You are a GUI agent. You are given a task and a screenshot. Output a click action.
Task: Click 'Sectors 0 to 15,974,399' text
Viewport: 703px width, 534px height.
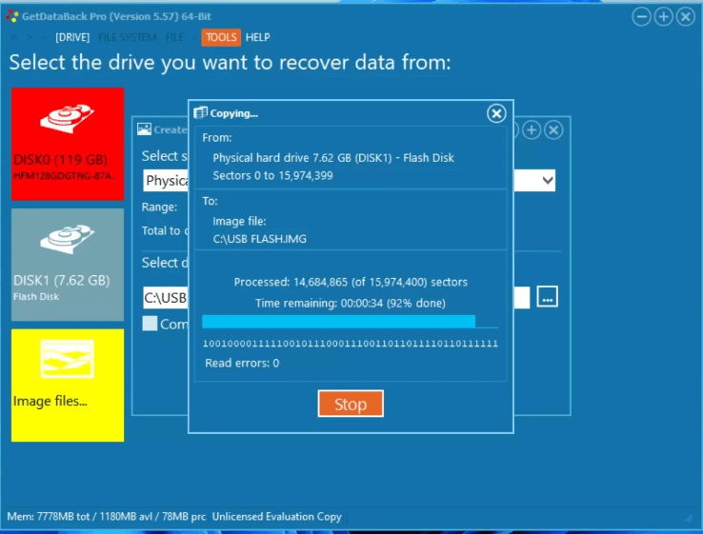tap(272, 175)
